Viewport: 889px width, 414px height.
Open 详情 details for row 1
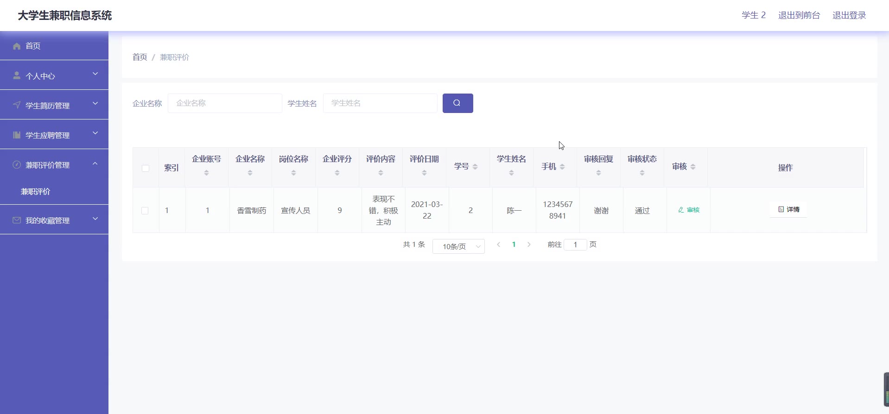click(x=788, y=209)
